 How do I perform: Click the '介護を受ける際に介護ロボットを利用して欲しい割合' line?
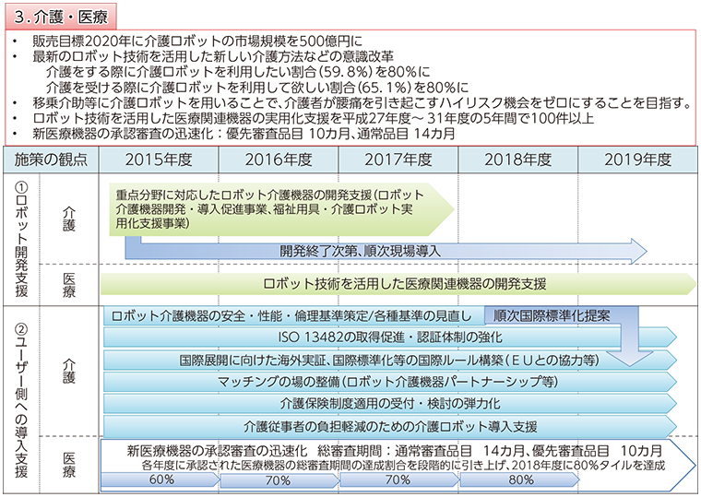pyautogui.click(x=257, y=88)
